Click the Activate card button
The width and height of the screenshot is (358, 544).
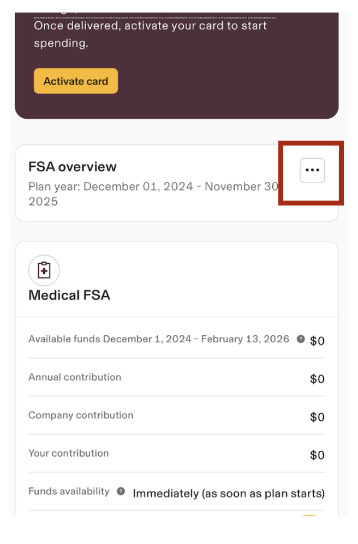tap(76, 81)
